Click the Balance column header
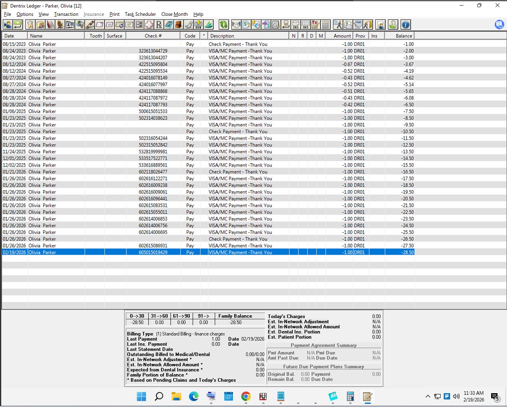The image size is (507, 407). point(400,36)
